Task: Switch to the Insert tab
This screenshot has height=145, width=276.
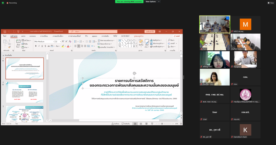Action: click(23, 36)
